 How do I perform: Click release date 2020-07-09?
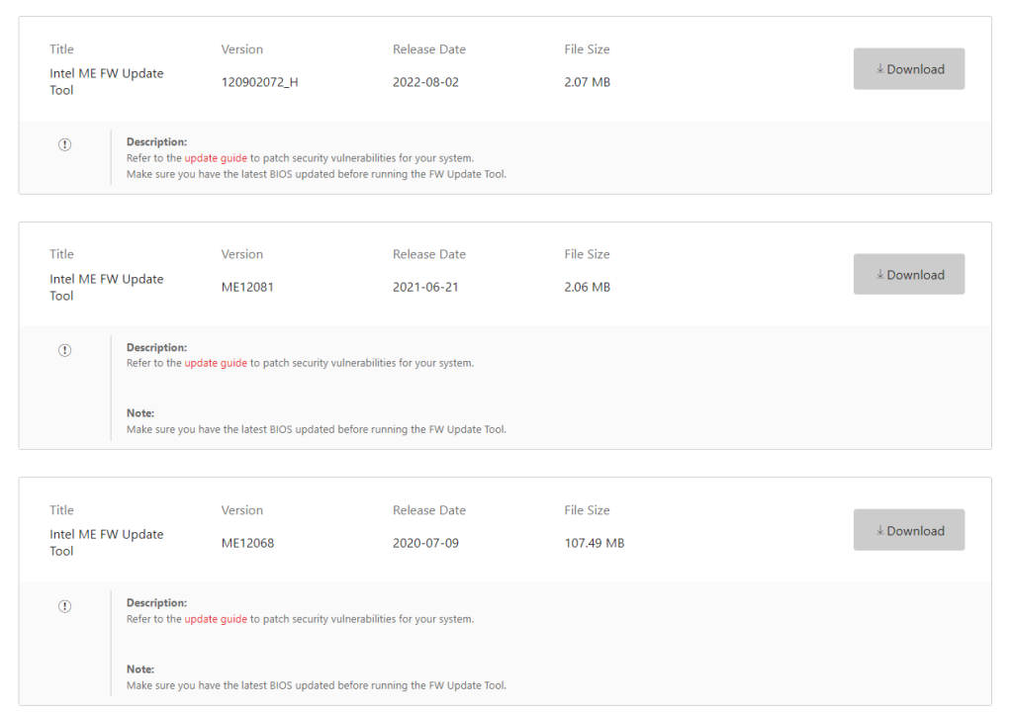[425, 543]
